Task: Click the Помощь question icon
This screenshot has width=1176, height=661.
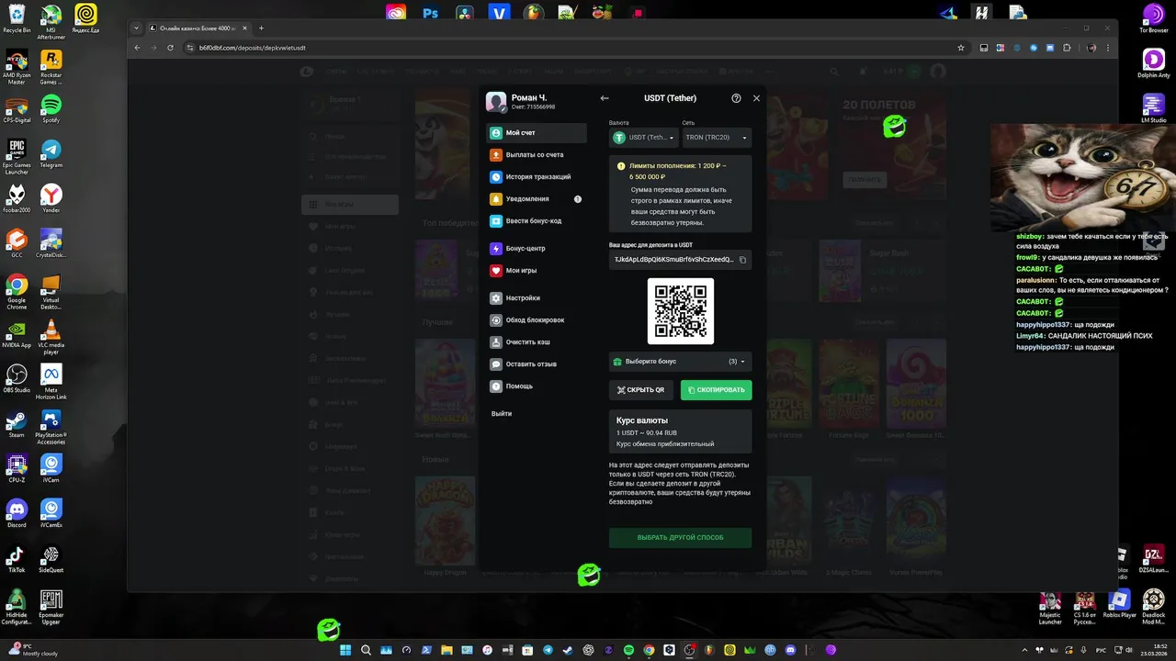Action: tap(496, 387)
